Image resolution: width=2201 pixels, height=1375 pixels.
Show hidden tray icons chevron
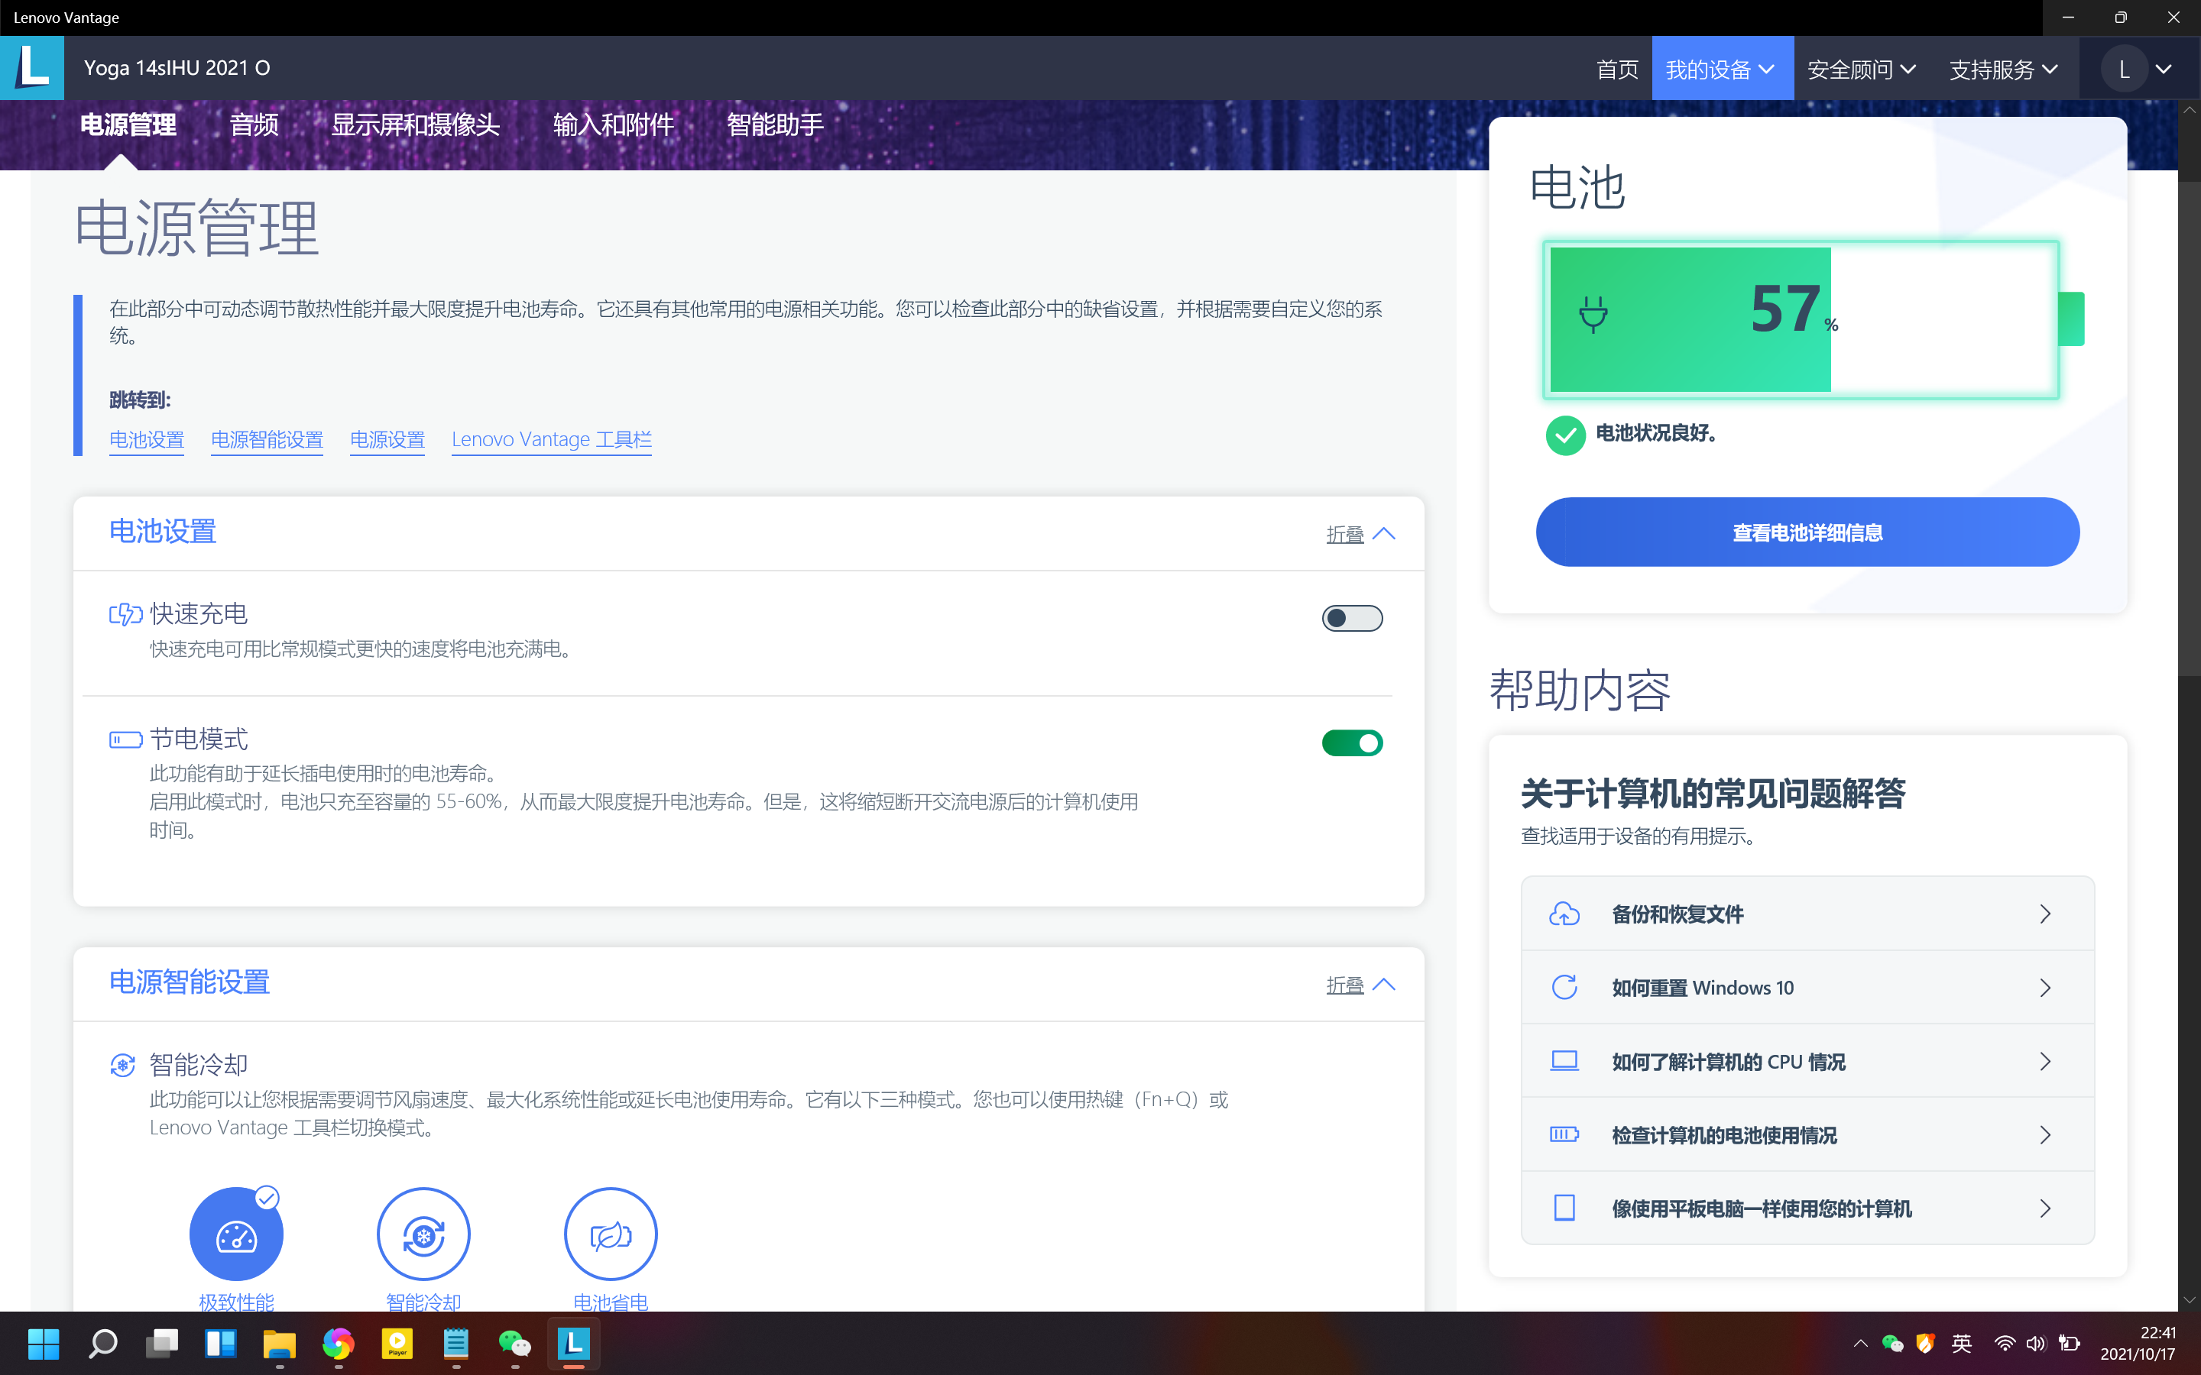click(x=1861, y=1344)
